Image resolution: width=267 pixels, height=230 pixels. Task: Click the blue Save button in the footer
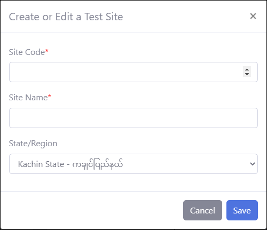pyautogui.click(x=242, y=210)
